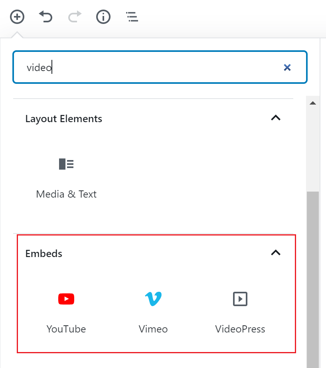The image size is (326, 368).
Task: Select the YouTube embed icon
Action: coord(66,299)
